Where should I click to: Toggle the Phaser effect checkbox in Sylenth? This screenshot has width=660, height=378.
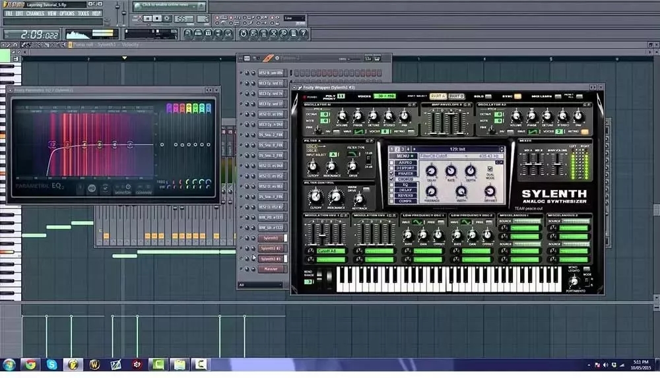click(391, 175)
